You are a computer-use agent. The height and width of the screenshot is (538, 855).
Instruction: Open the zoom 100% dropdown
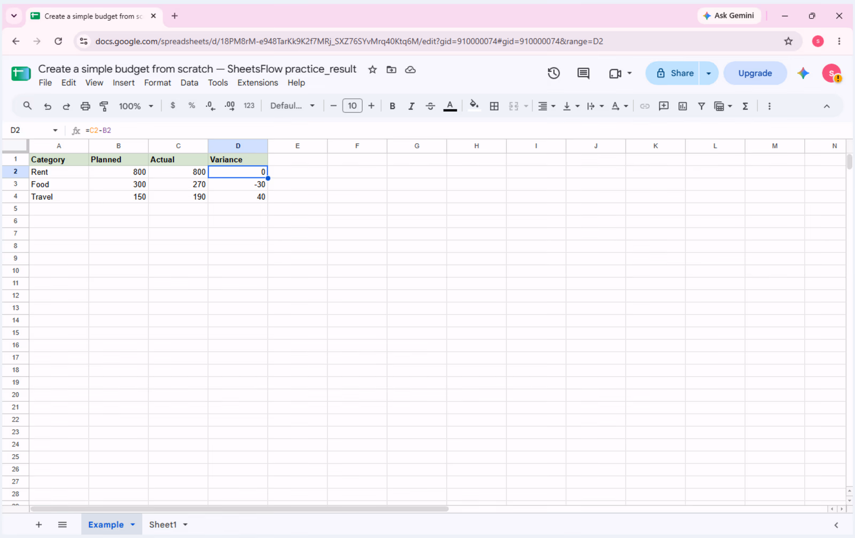(136, 106)
